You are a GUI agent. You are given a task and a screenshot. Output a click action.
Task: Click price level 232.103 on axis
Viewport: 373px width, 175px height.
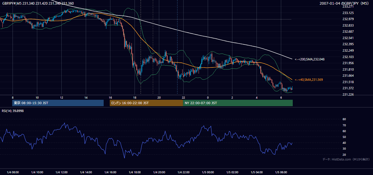pyautogui.click(x=348, y=57)
